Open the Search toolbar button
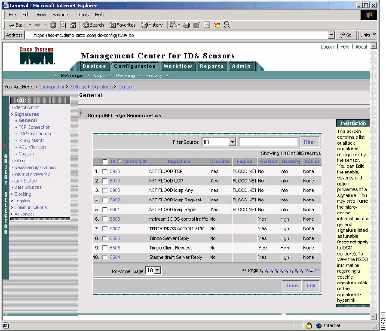This screenshot has height=331, width=386. click(x=93, y=25)
